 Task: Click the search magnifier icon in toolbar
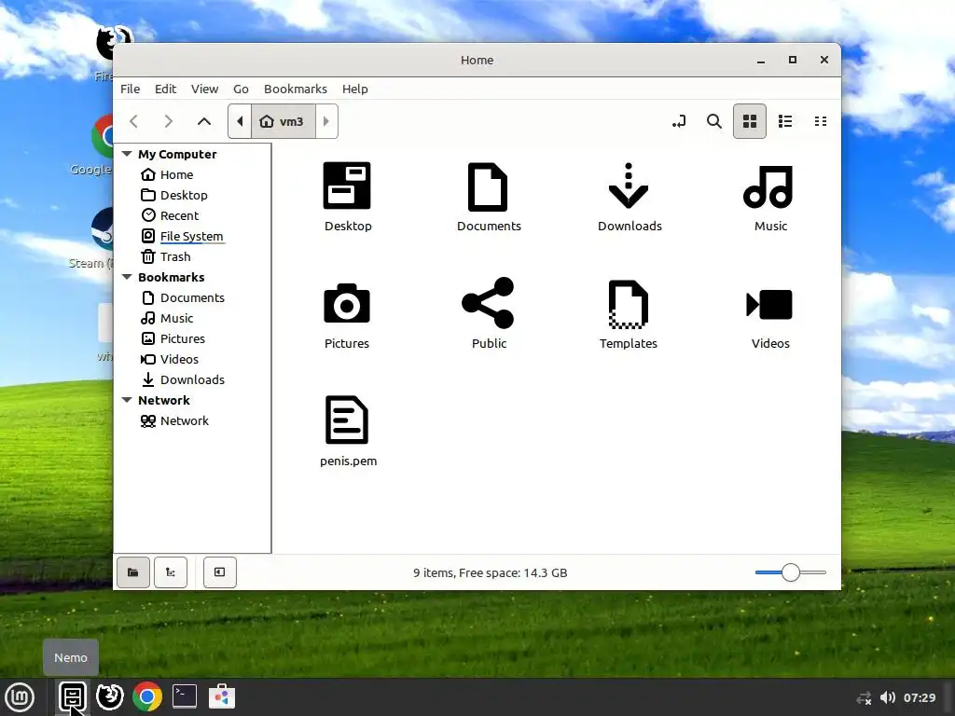(x=713, y=121)
